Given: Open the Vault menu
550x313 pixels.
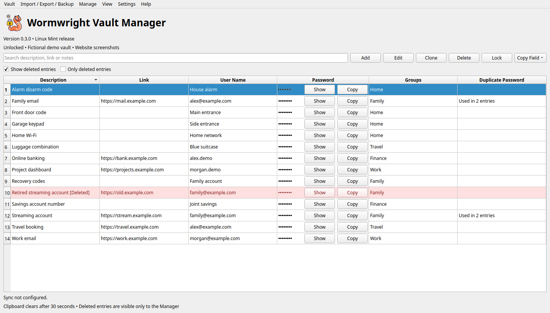Looking at the screenshot, I should (x=10, y=4).
